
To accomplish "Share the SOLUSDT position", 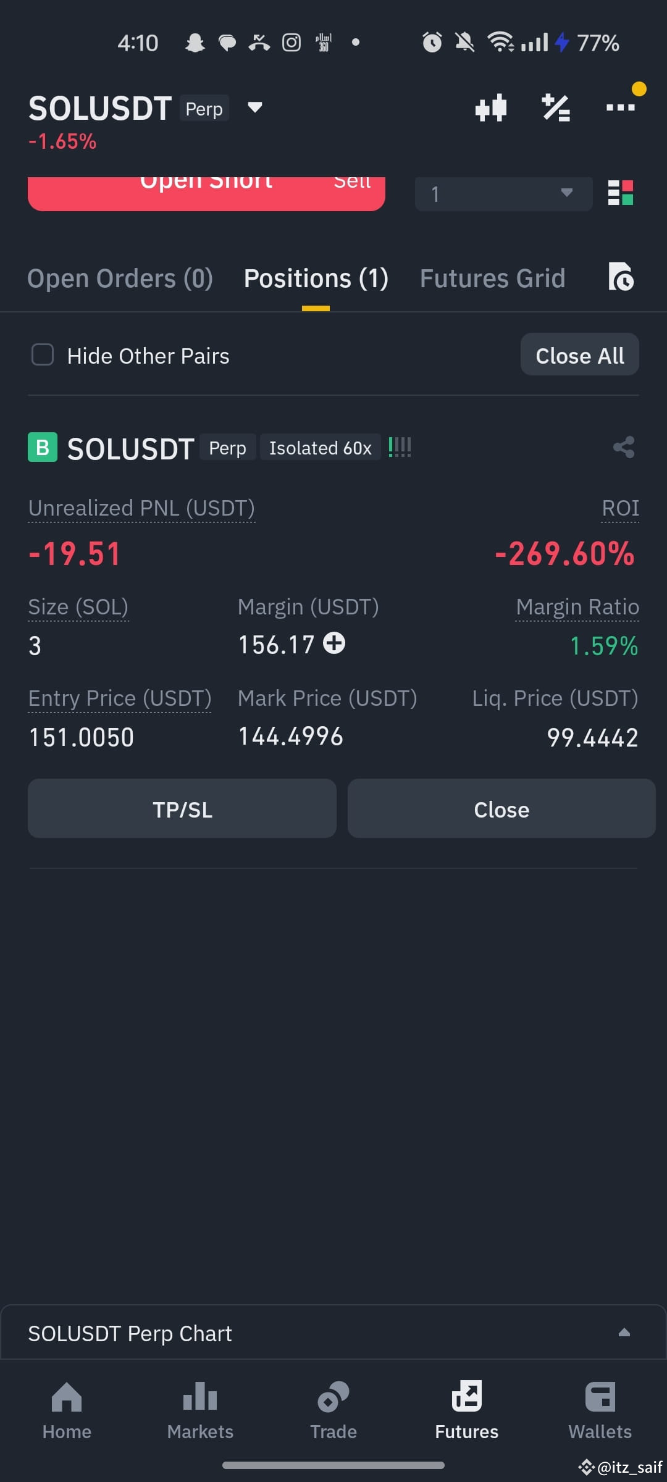I will coord(623,447).
